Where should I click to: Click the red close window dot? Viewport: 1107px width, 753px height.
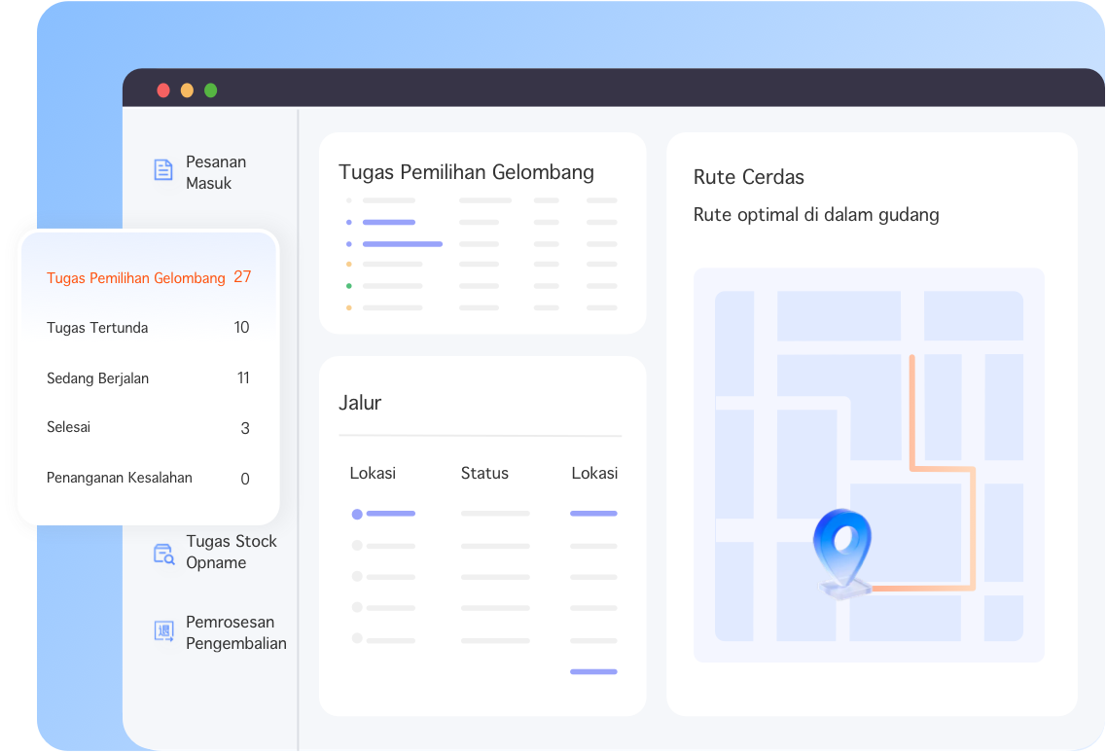(x=163, y=90)
